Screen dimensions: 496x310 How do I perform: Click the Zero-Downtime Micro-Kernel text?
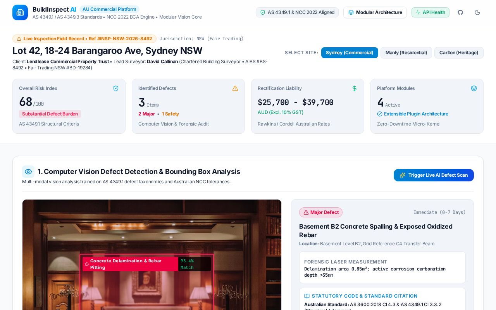(409, 124)
